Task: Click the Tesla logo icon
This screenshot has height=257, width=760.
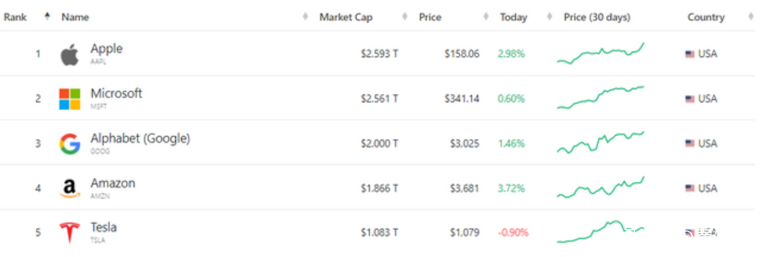Action: [x=70, y=232]
